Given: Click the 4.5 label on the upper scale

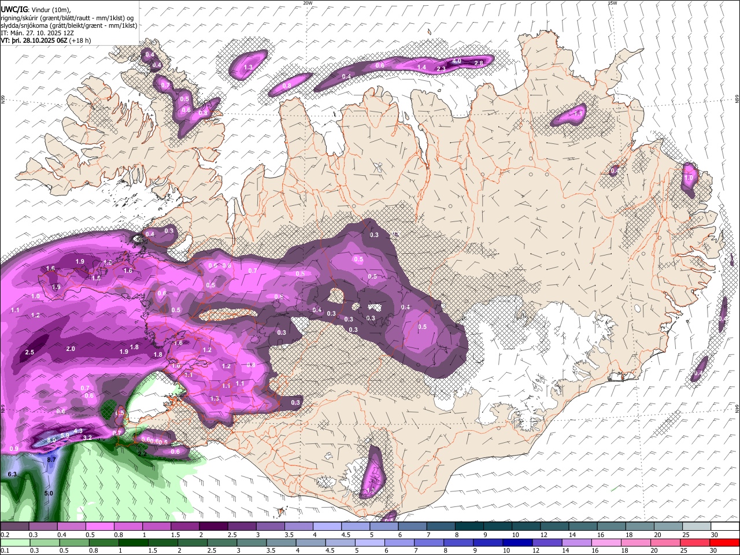Looking at the screenshot, I should pos(346,535).
